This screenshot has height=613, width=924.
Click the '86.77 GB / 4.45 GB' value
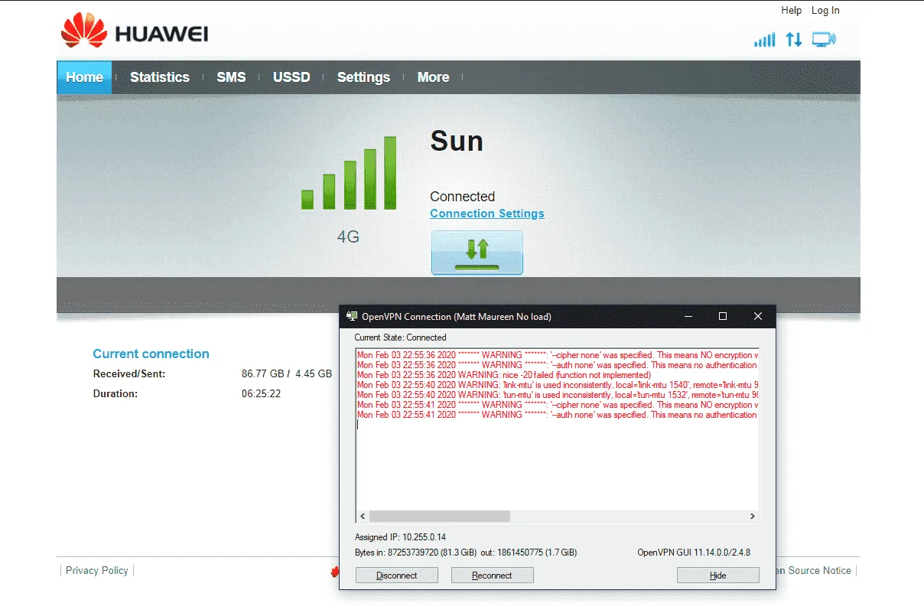(287, 374)
